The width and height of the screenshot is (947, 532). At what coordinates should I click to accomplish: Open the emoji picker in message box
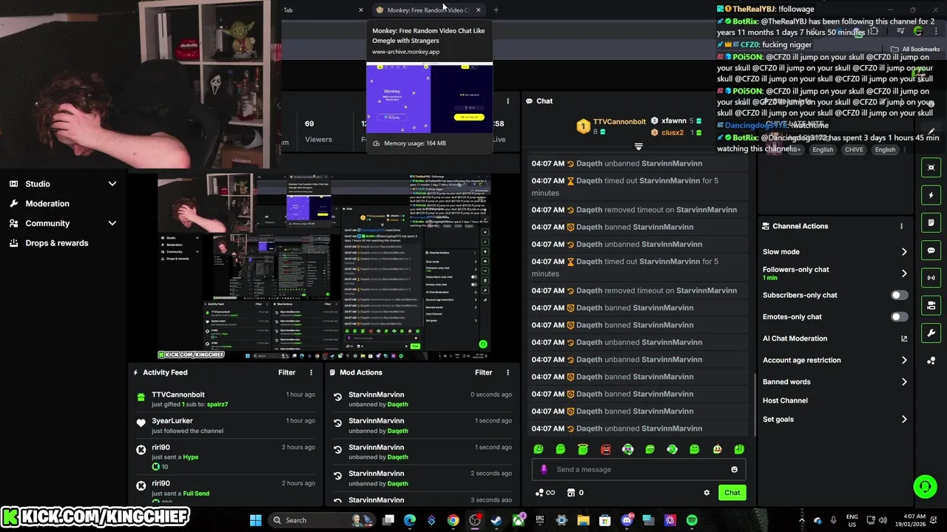point(734,469)
